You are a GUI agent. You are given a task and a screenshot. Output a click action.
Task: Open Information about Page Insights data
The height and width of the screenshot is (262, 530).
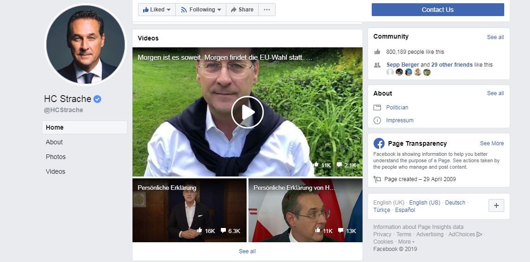[x=418, y=227]
